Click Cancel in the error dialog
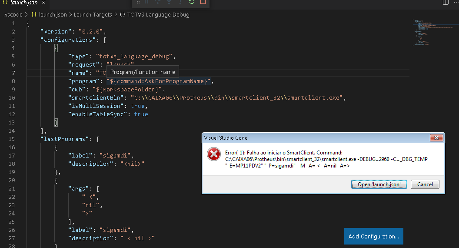The width and height of the screenshot is (459, 248). [425, 184]
